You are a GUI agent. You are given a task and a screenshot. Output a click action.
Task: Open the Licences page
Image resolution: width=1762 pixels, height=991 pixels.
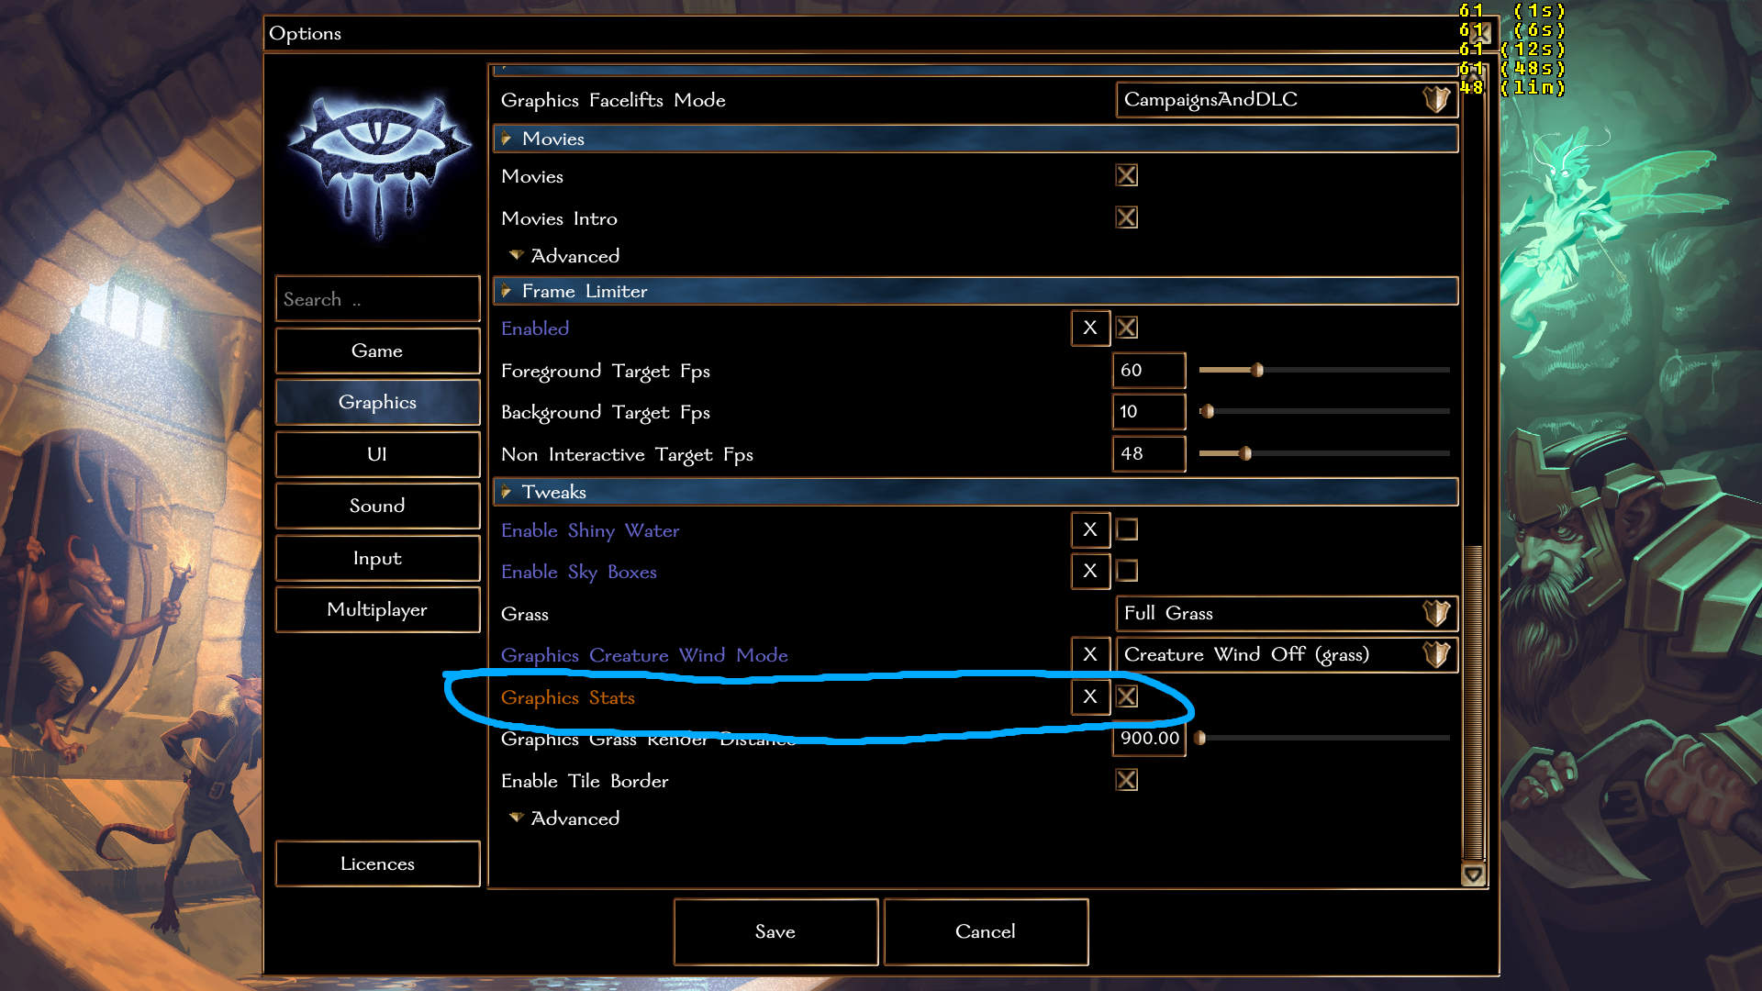[377, 863]
